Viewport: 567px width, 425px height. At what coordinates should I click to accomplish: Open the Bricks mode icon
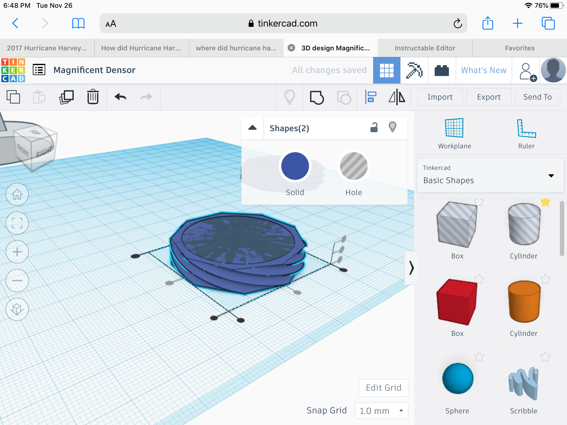tap(442, 70)
